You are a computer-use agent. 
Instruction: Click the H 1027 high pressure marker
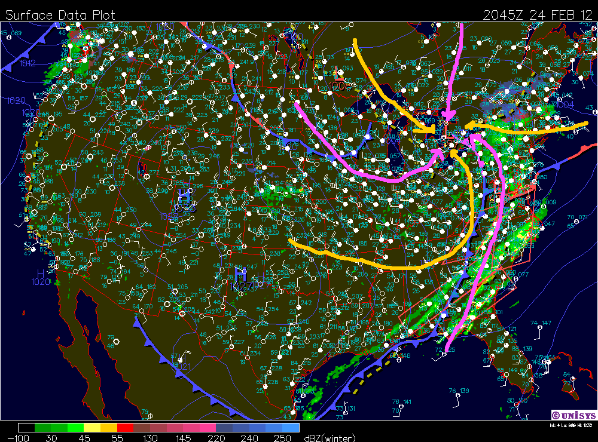click(241, 280)
